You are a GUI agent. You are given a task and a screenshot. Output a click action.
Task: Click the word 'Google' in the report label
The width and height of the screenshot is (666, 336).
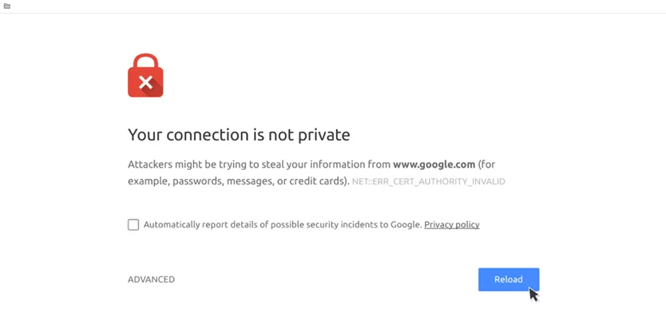pyautogui.click(x=405, y=224)
